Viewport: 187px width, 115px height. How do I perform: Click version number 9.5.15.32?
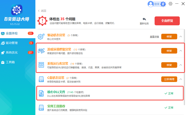click(x=15, y=24)
